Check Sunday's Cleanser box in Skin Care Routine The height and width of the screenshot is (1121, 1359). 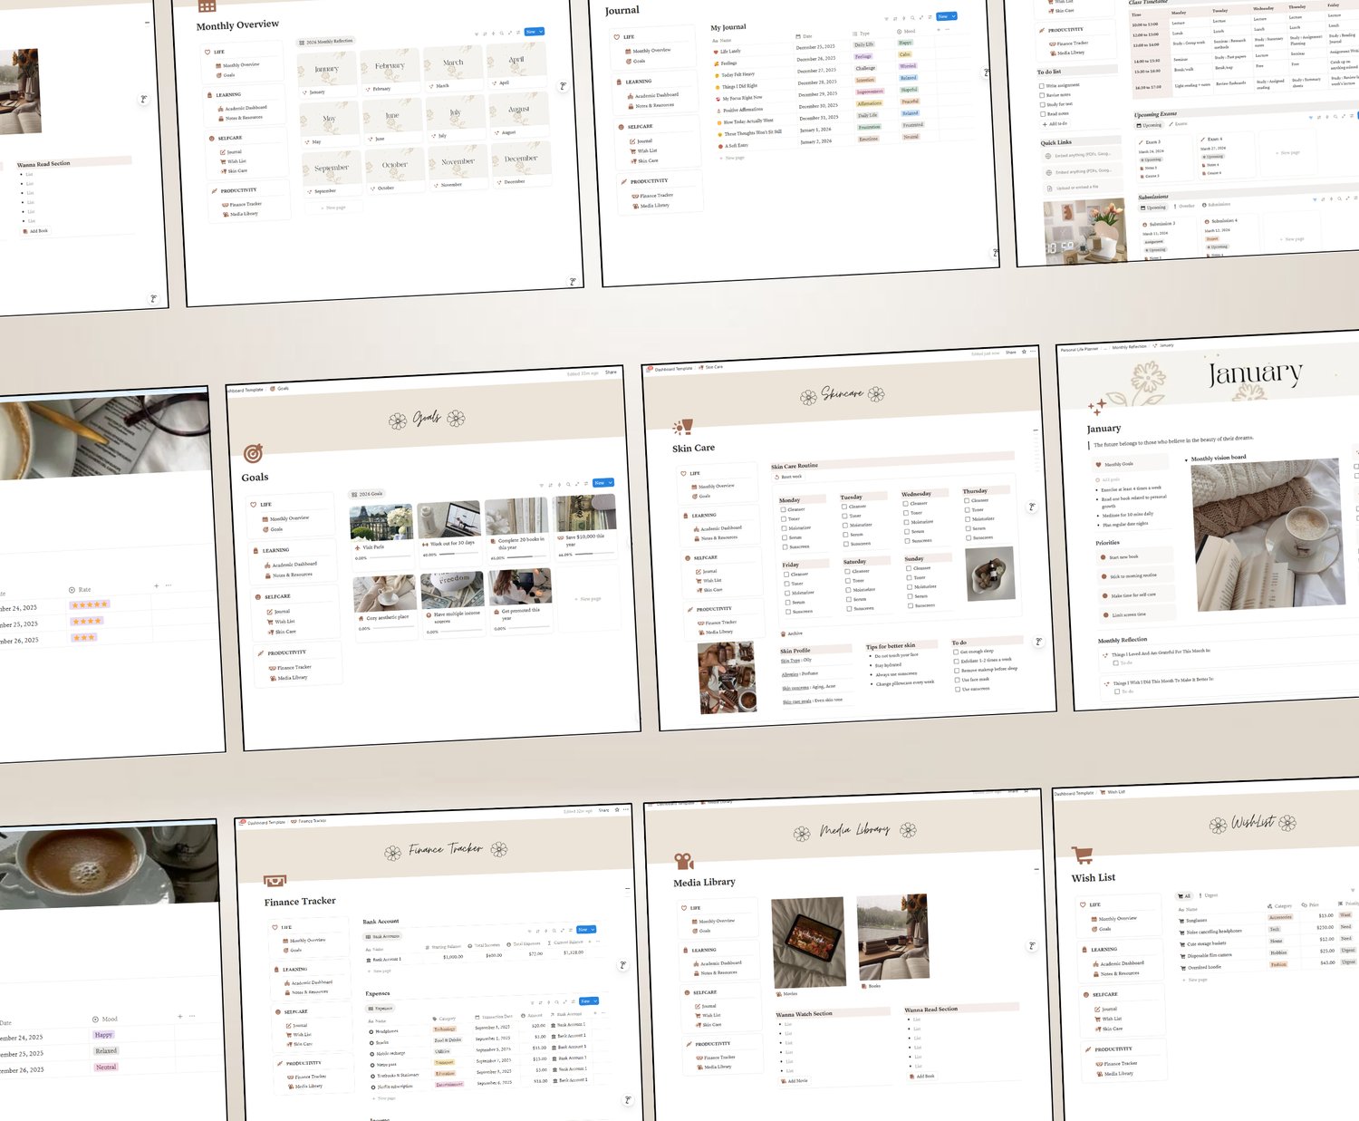coord(909,568)
